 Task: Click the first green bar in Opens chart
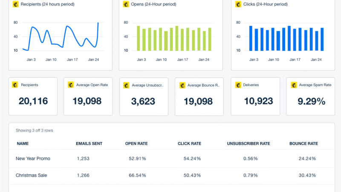(x=138, y=38)
